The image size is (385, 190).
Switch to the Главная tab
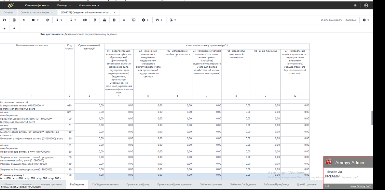[8, 12]
